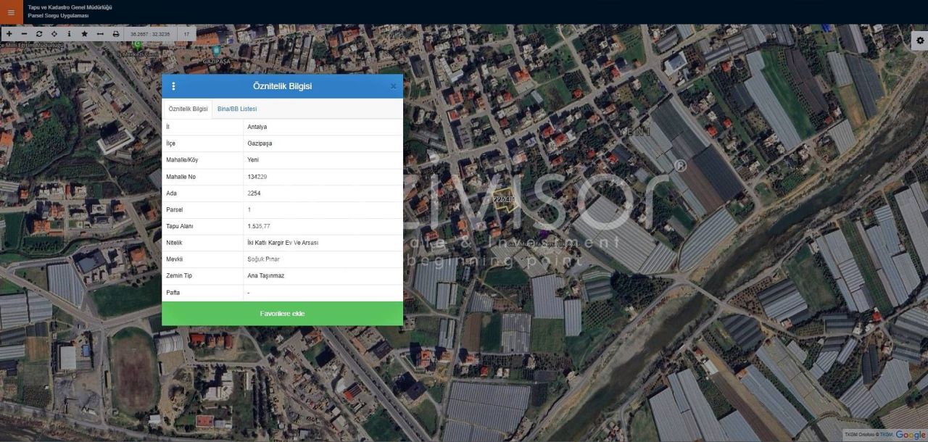Click the coordinates display box

coord(150,34)
